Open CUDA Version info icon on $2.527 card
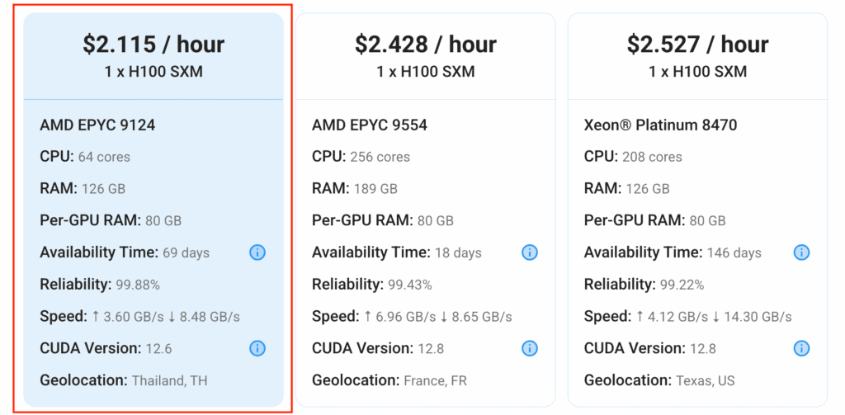Image resolution: width=845 pixels, height=415 pixels. (x=802, y=349)
